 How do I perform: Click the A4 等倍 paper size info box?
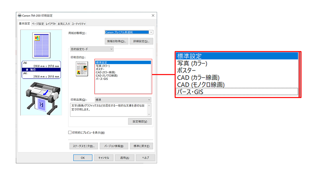point(41,70)
